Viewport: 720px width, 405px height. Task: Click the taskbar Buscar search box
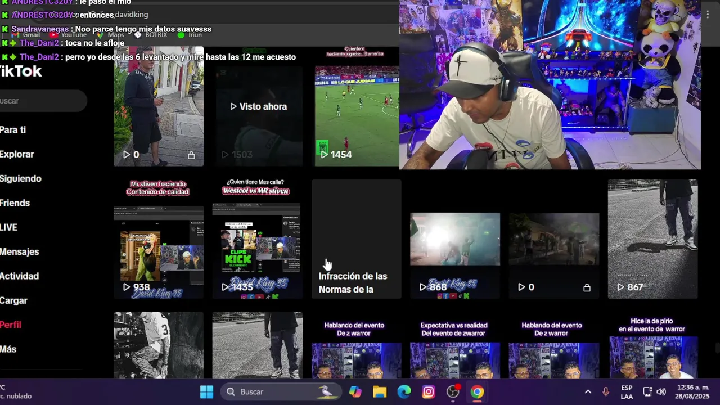[x=281, y=391]
